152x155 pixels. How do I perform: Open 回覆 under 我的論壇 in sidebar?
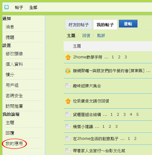click(10, 133)
